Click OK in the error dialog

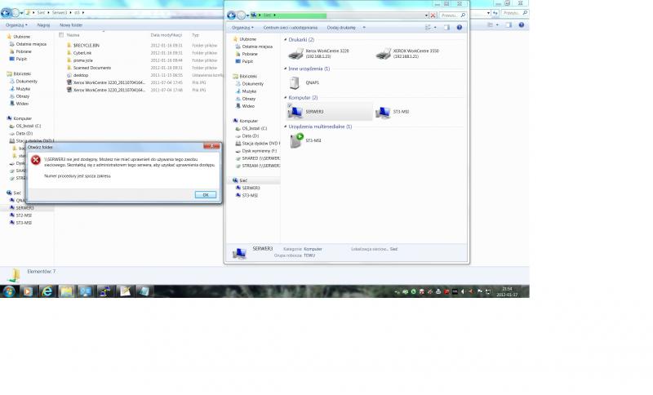pyautogui.click(x=205, y=194)
